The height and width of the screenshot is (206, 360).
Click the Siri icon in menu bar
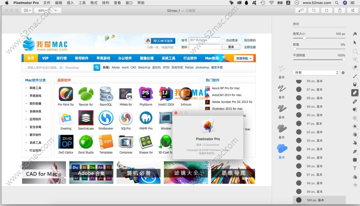345,3
